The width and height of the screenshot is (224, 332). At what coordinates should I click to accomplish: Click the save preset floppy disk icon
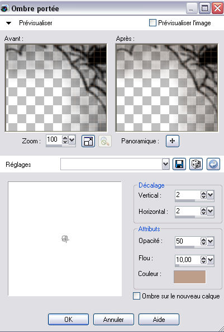click(179, 164)
